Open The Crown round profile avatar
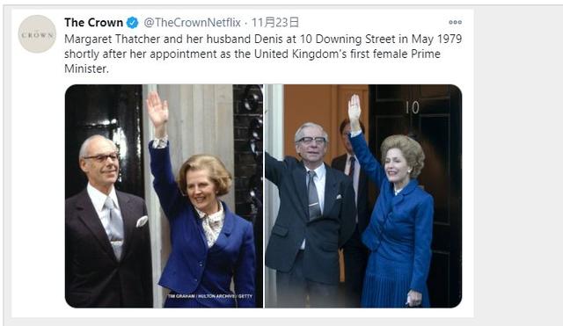The width and height of the screenshot is (563, 326). (37, 34)
